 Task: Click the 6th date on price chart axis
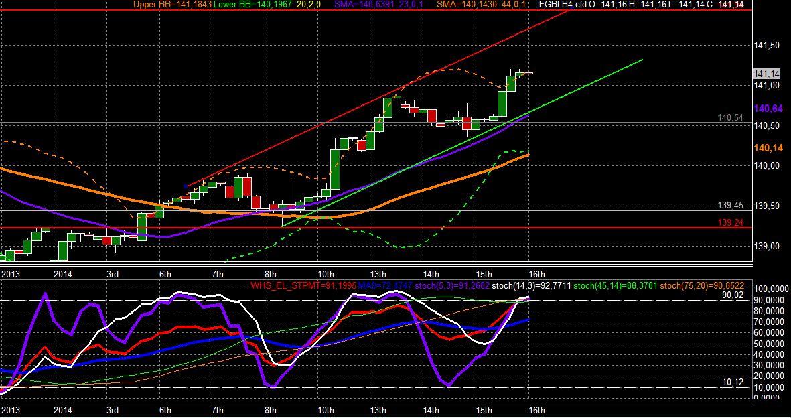pyautogui.click(x=165, y=274)
